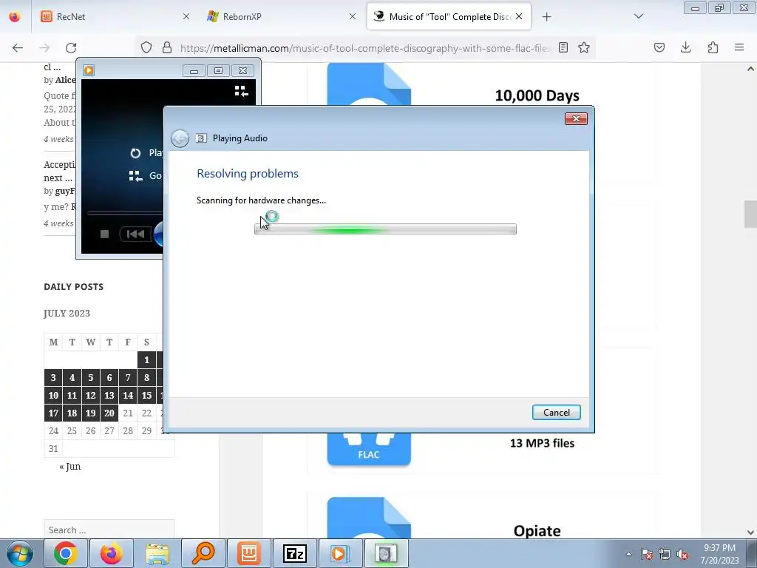This screenshot has width=757, height=568.
Task: Close the RecNet tab
Action: tap(186, 16)
